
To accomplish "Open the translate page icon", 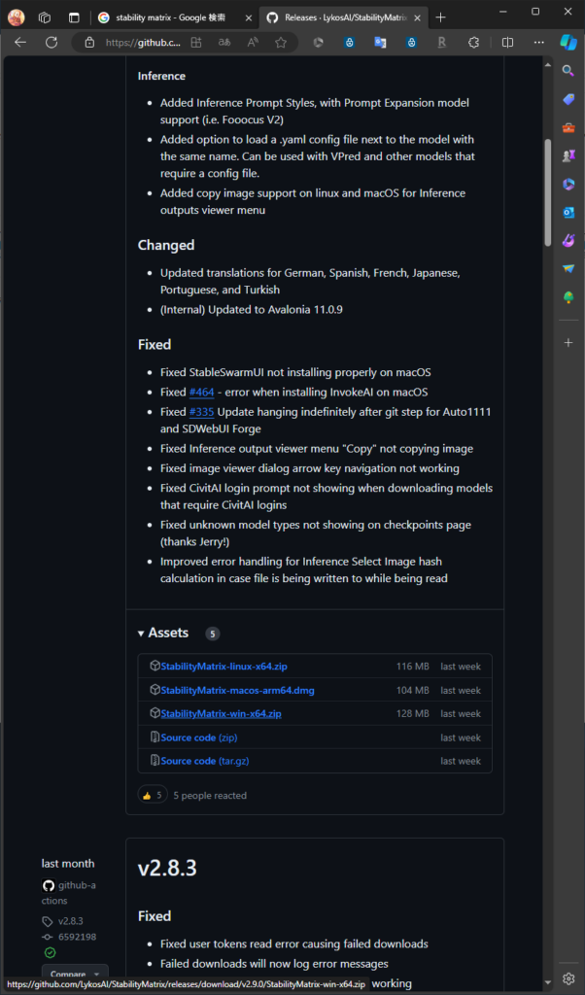I will [x=224, y=43].
